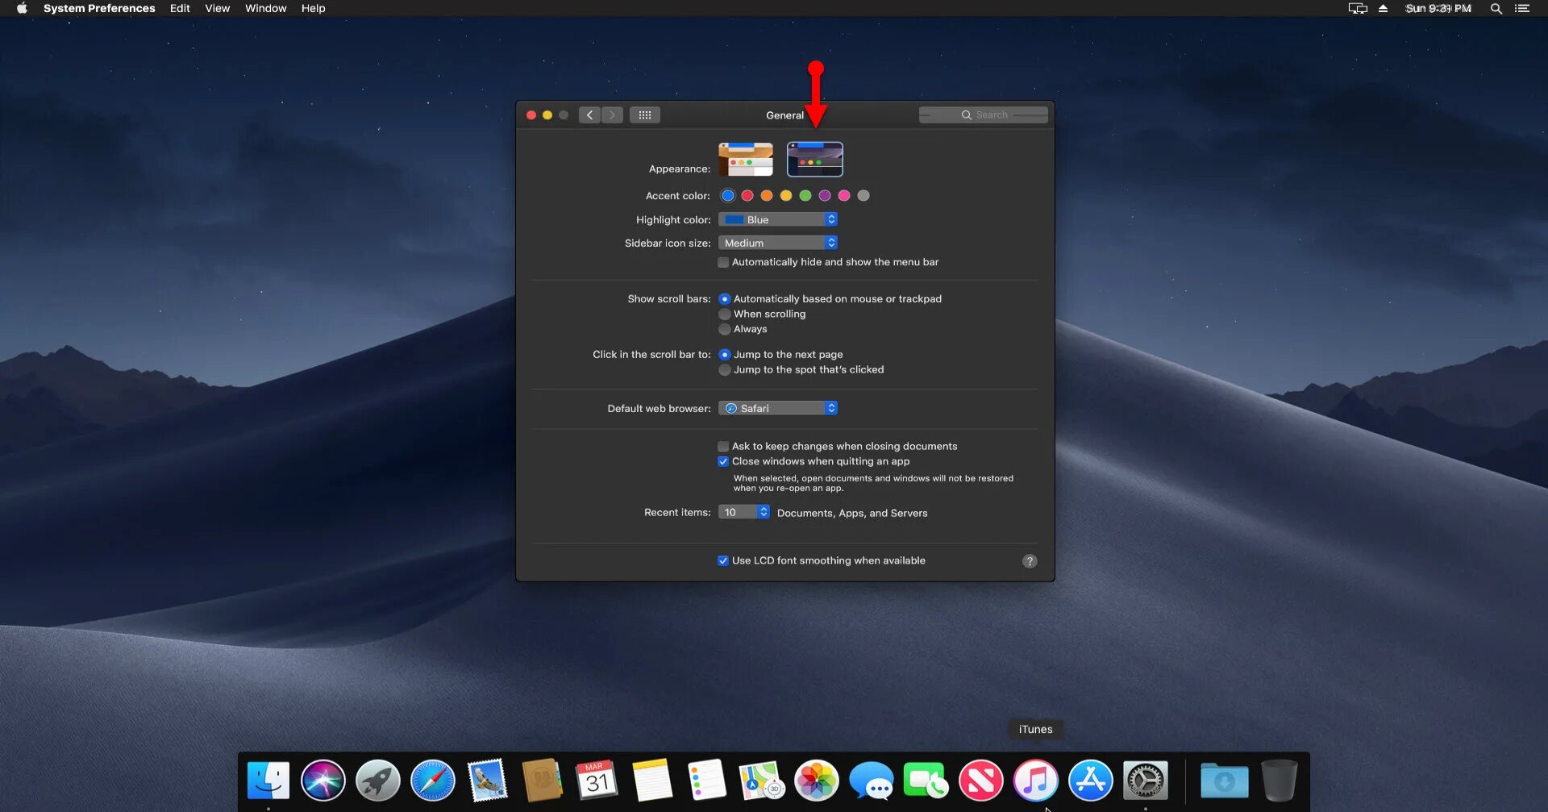The height and width of the screenshot is (812, 1548).
Task: Select 'Jump to the spot that's clicked'
Action: pos(725,370)
